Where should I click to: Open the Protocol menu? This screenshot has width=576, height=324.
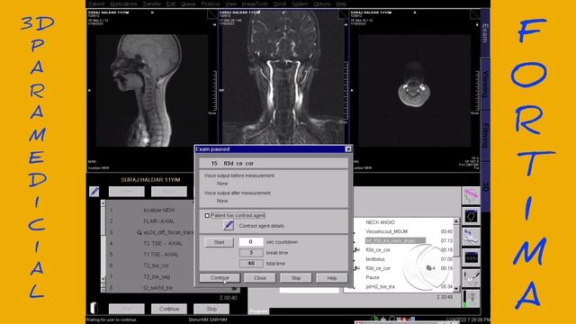pyautogui.click(x=210, y=4)
